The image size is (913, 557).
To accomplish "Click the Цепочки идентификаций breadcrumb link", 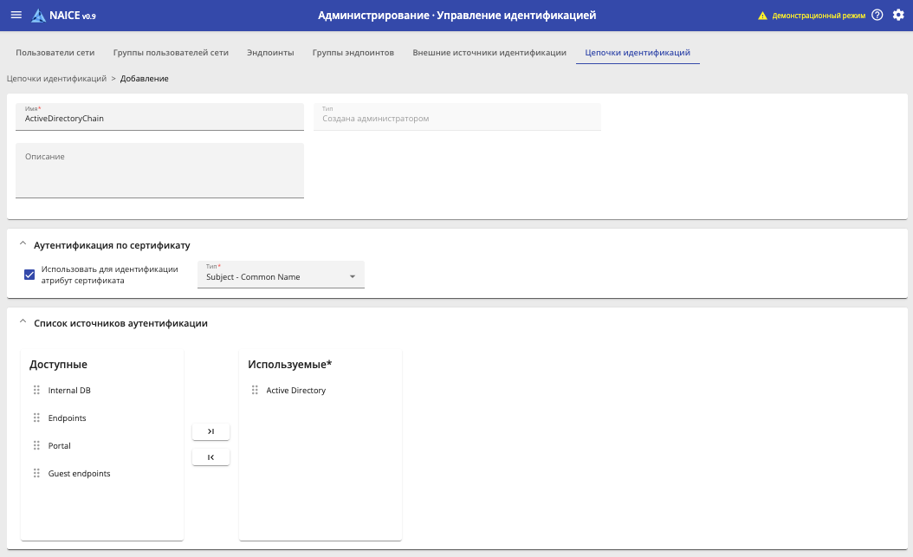I will (56, 79).
